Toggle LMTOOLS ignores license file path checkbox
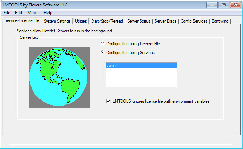243x149 pixels. (109, 101)
